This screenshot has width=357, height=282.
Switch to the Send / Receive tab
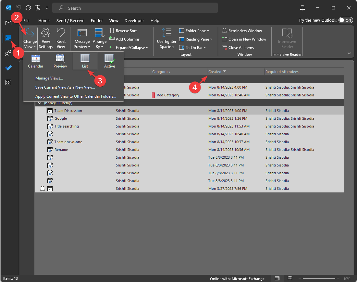[70, 20]
